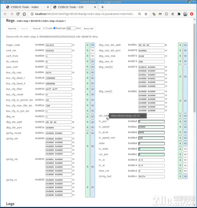Switch to CDBUS Tools - Index tab

coord(25,7)
